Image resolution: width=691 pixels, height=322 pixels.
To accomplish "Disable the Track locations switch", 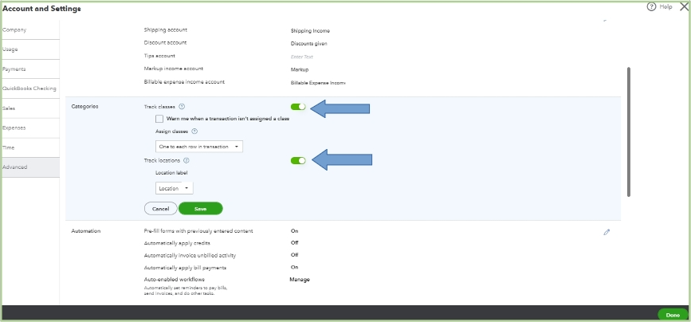I will click(298, 160).
